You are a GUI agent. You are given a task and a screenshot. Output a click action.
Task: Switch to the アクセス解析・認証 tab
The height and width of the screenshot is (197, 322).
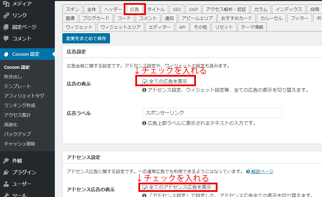[226, 9]
